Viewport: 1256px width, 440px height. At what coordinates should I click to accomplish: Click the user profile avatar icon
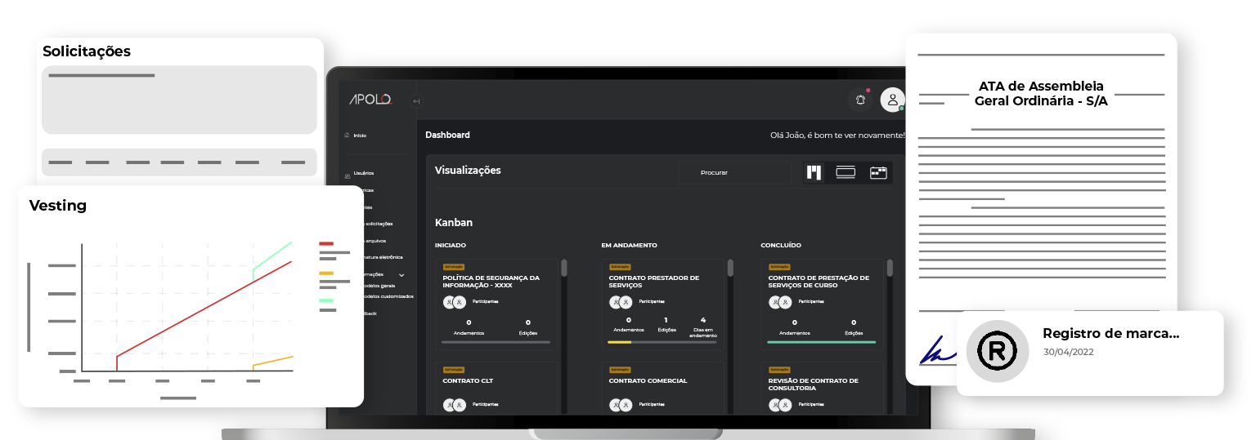click(891, 100)
